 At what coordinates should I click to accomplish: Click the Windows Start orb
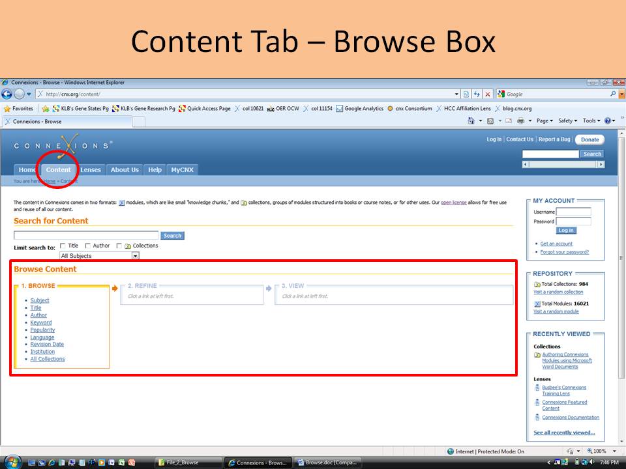(12, 462)
